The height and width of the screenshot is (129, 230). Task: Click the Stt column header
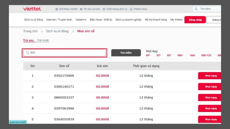coord(32,66)
